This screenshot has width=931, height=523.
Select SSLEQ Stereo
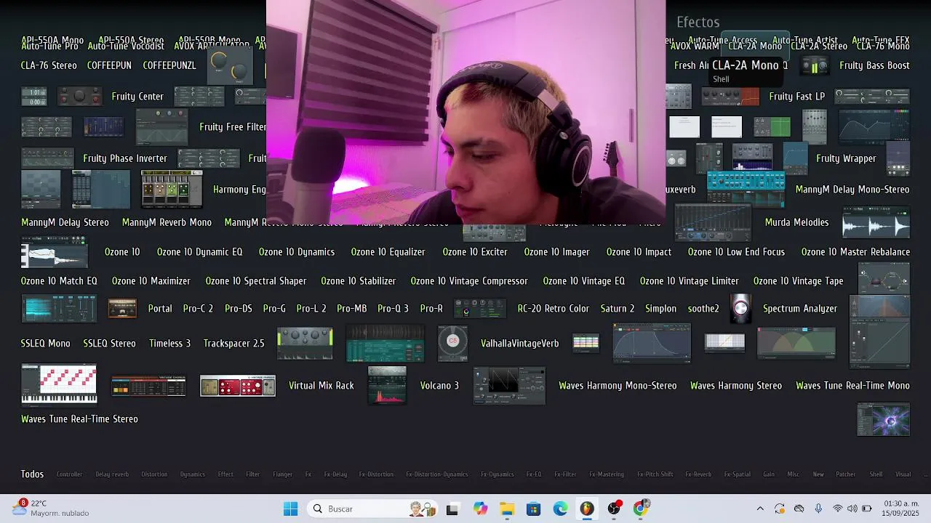click(x=109, y=344)
